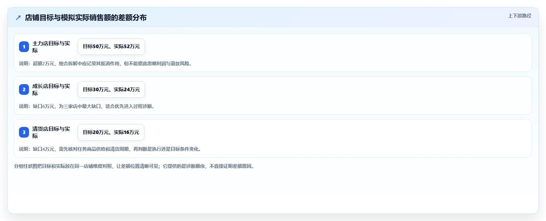Click the number 3 badge for 清货店
The width and height of the screenshot is (546, 221).
coord(24,132)
